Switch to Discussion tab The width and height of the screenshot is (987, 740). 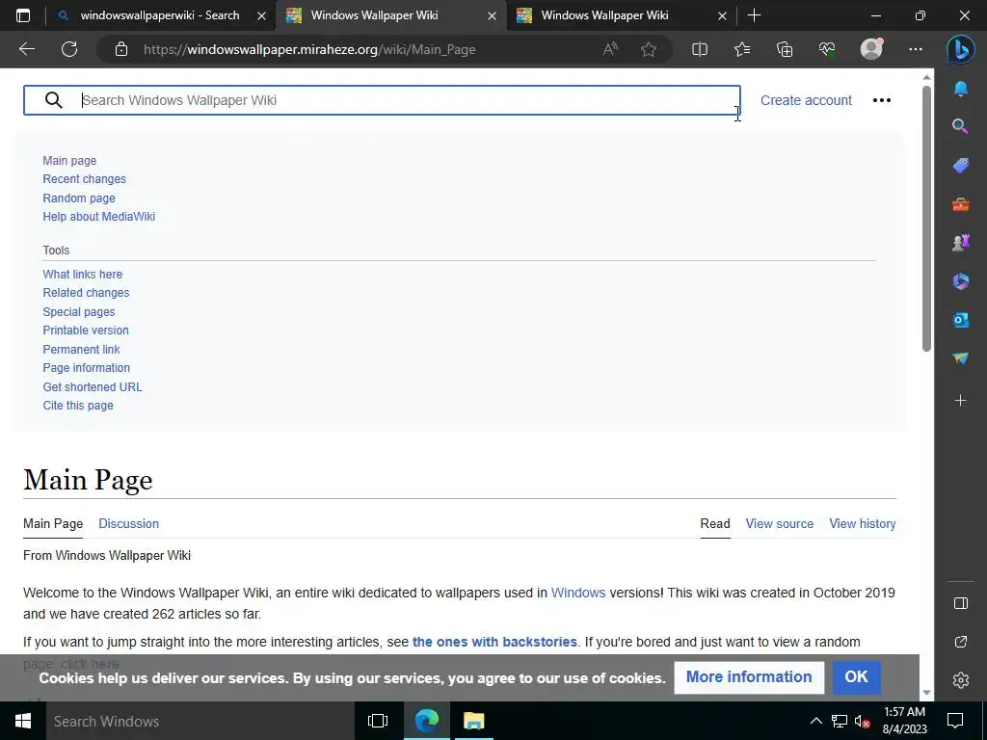128,523
